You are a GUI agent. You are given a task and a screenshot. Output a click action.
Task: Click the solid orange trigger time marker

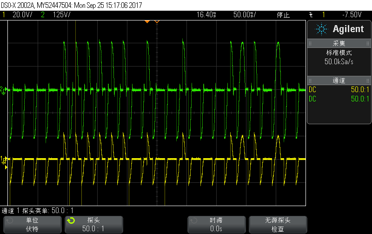pyautogui.click(x=147, y=21)
